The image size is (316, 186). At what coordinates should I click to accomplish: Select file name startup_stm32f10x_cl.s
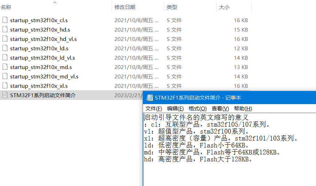(39, 20)
